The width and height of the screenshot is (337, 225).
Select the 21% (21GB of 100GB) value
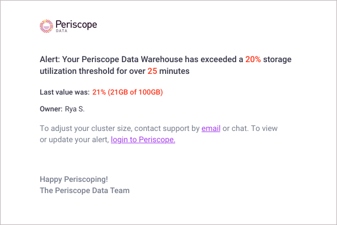(x=128, y=92)
